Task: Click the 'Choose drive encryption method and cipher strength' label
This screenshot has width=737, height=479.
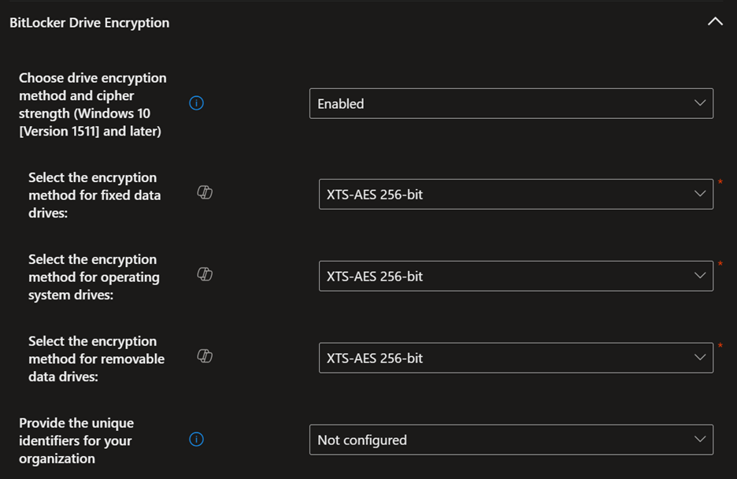Action: [x=93, y=104]
